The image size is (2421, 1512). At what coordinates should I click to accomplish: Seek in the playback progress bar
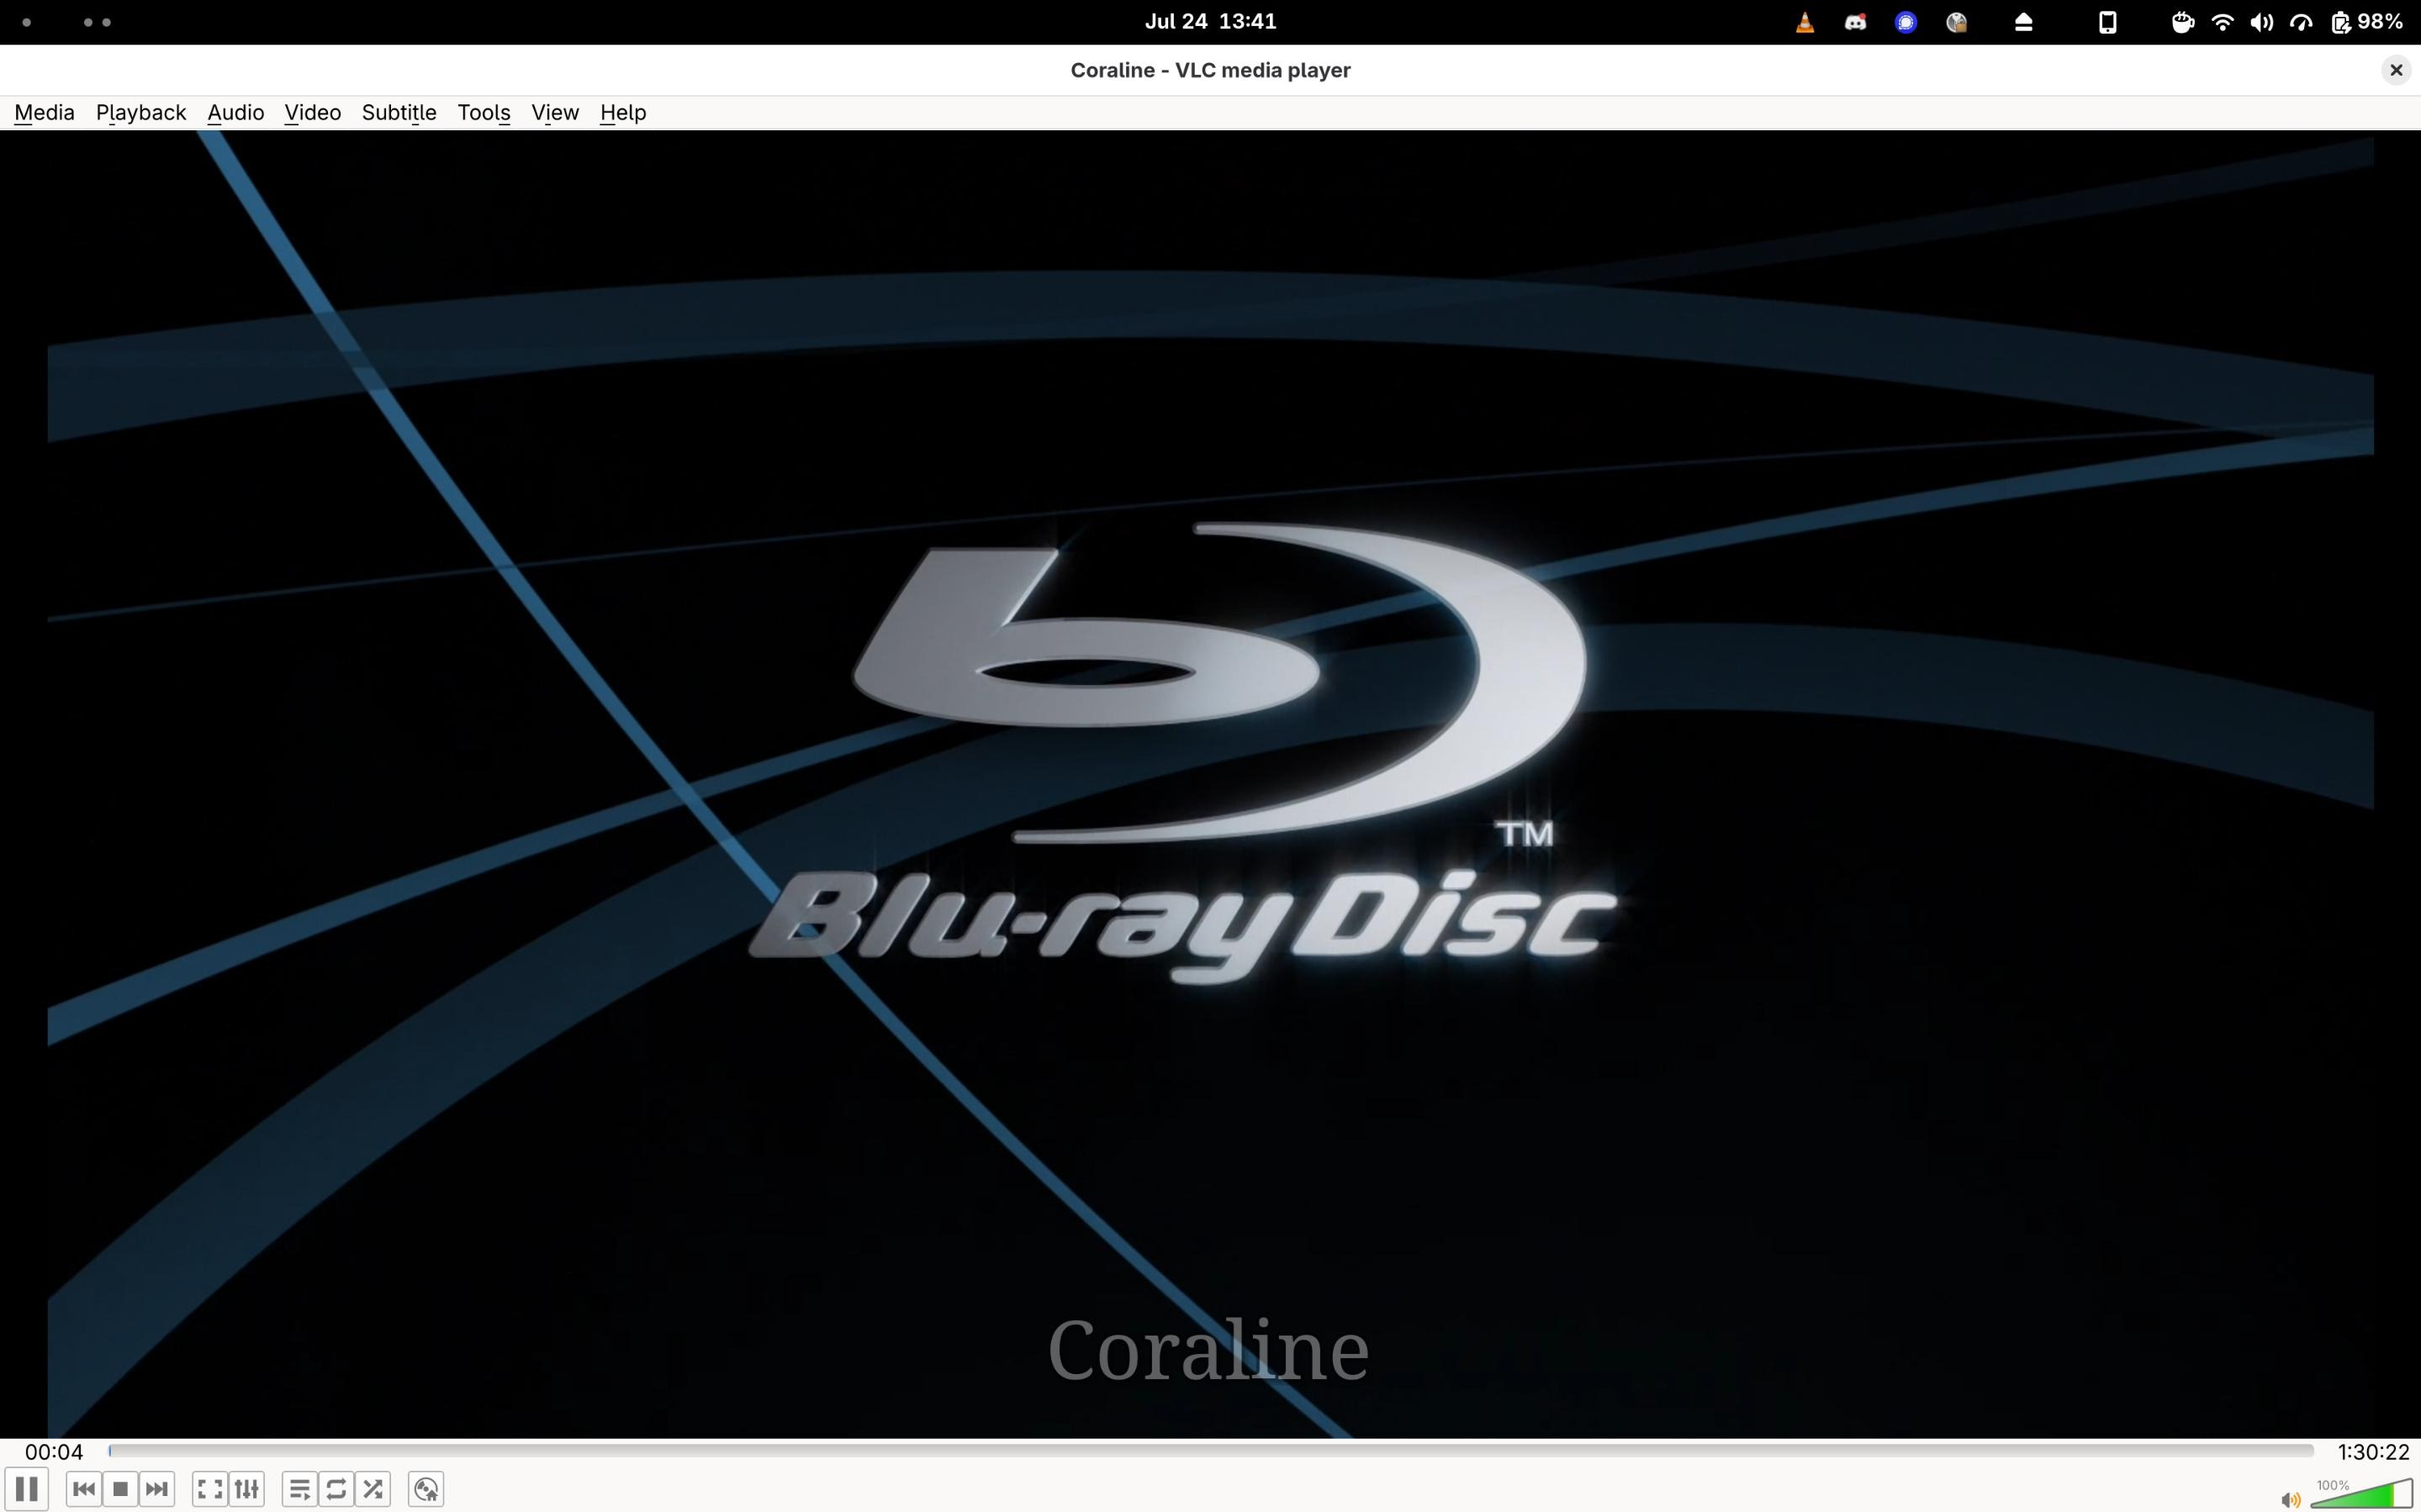point(1211,1451)
